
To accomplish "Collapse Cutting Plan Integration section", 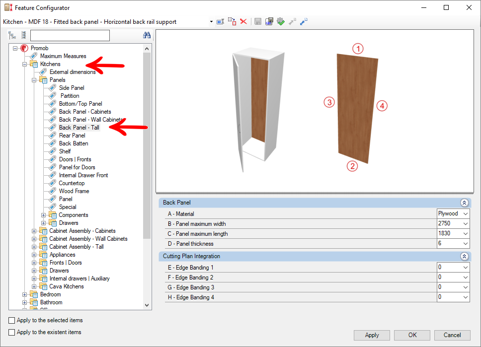I will coord(464,256).
